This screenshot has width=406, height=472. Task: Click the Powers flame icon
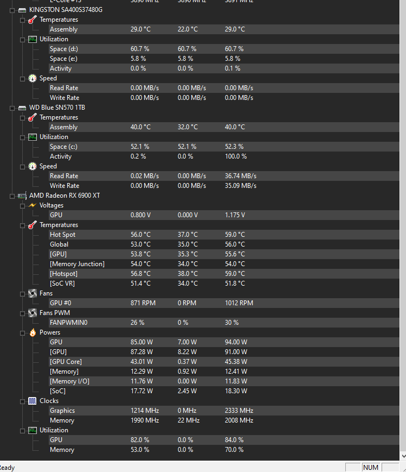[x=33, y=332]
